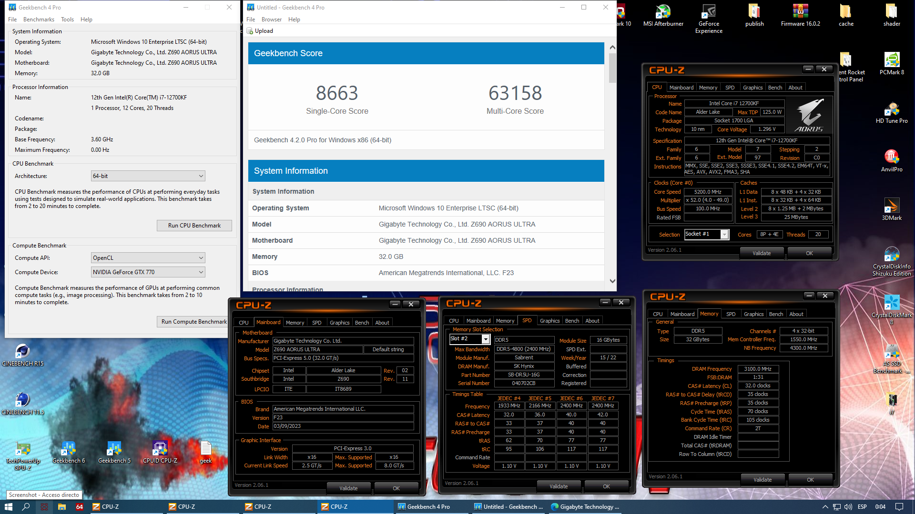Show hidden tray icons chevron
The width and height of the screenshot is (915, 514).
click(825, 507)
